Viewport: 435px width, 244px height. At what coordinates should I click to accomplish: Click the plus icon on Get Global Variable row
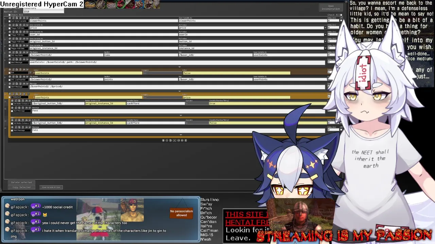point(10,18)
